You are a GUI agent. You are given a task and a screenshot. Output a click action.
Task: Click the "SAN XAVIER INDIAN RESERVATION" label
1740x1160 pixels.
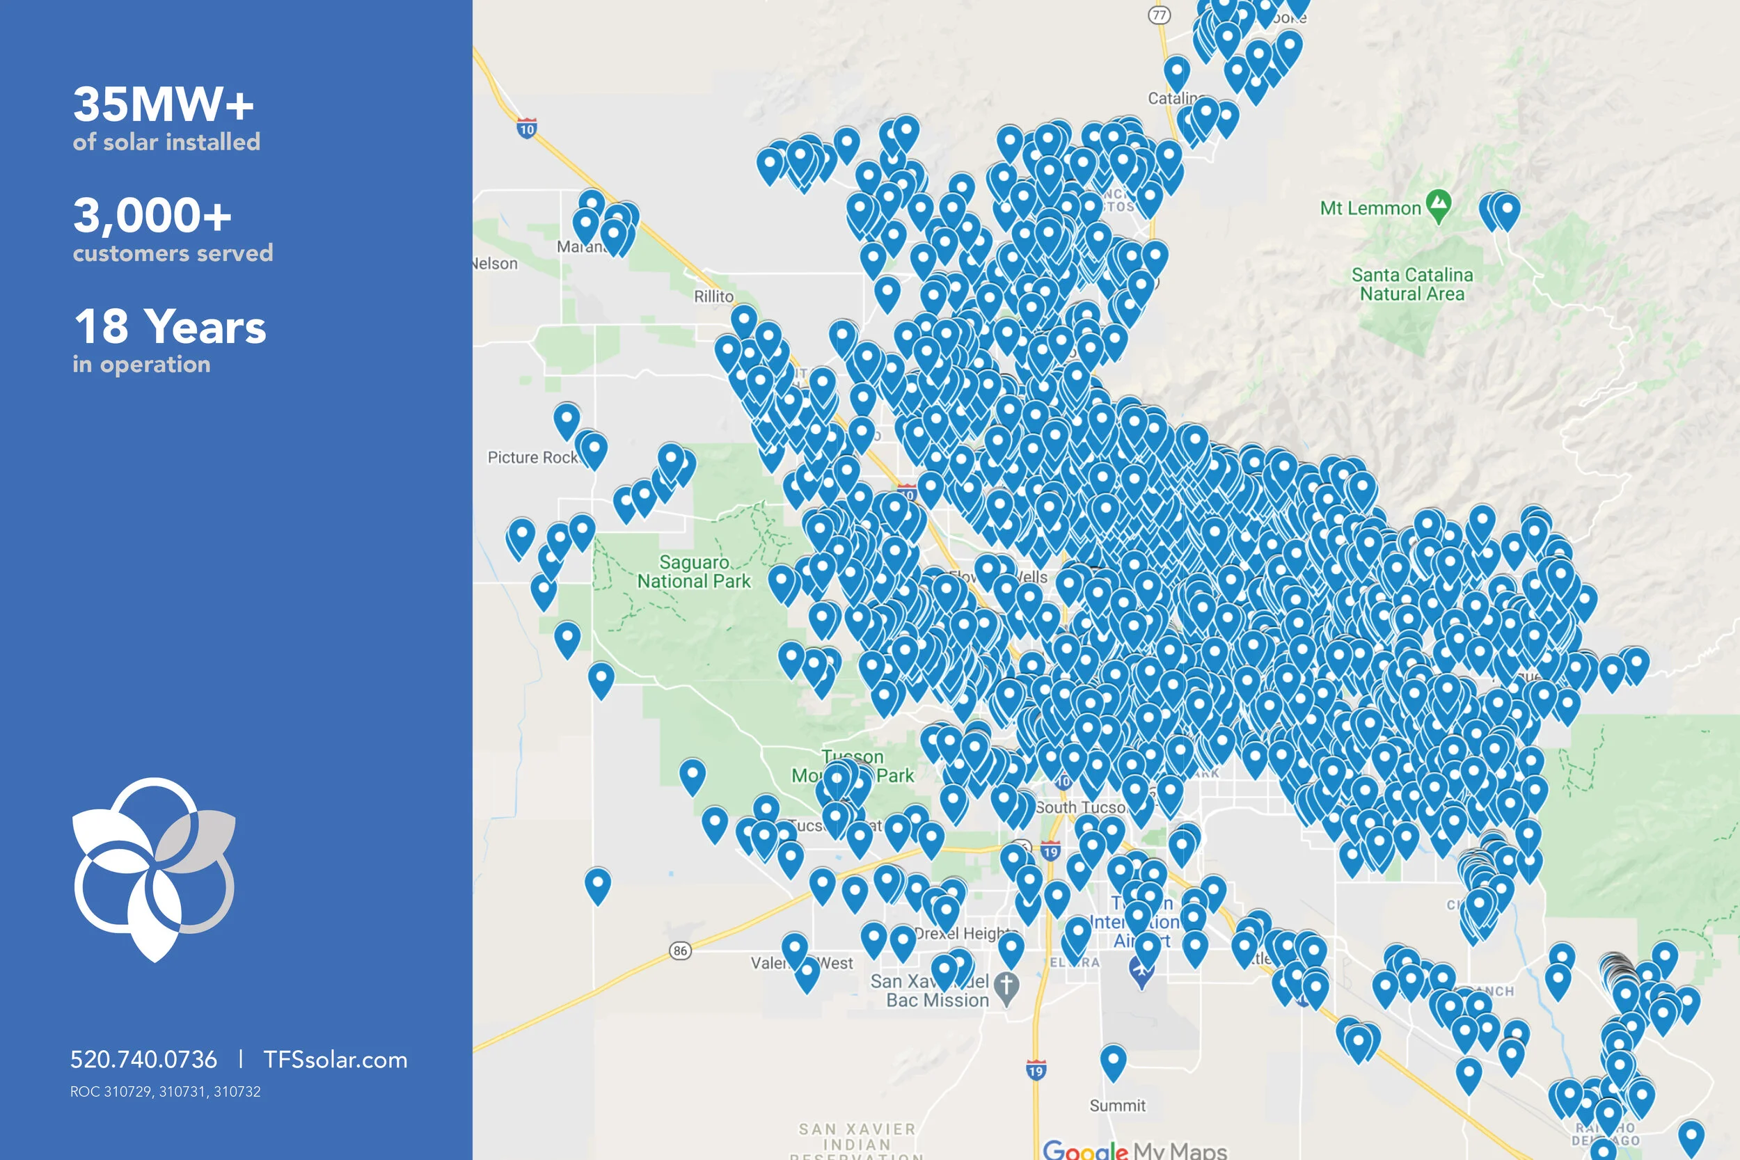point(857,1142)
